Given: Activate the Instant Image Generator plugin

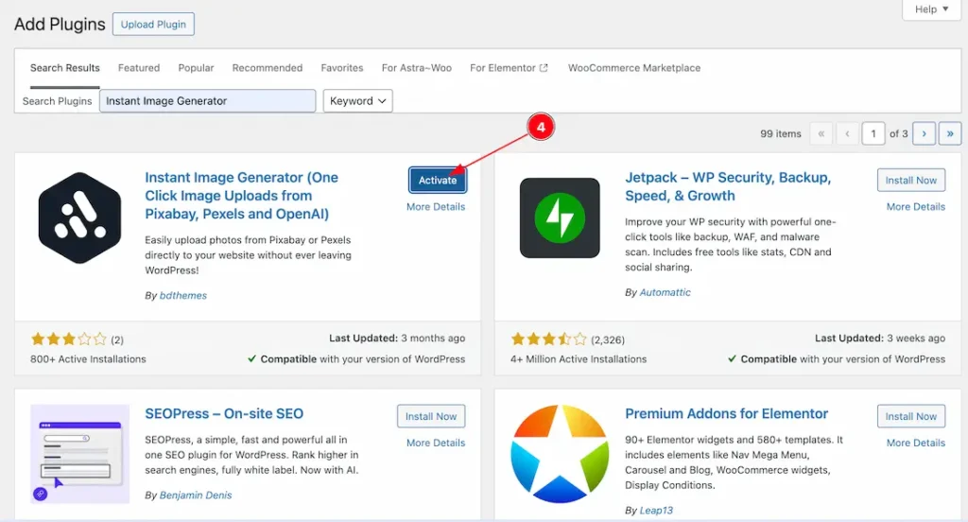Looking at the screenshot, I should point(438,181).
